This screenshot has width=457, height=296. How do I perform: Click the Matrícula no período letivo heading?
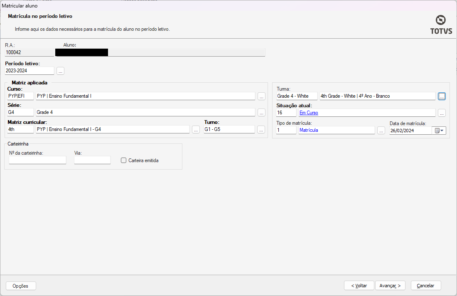[x=40, y=16]
